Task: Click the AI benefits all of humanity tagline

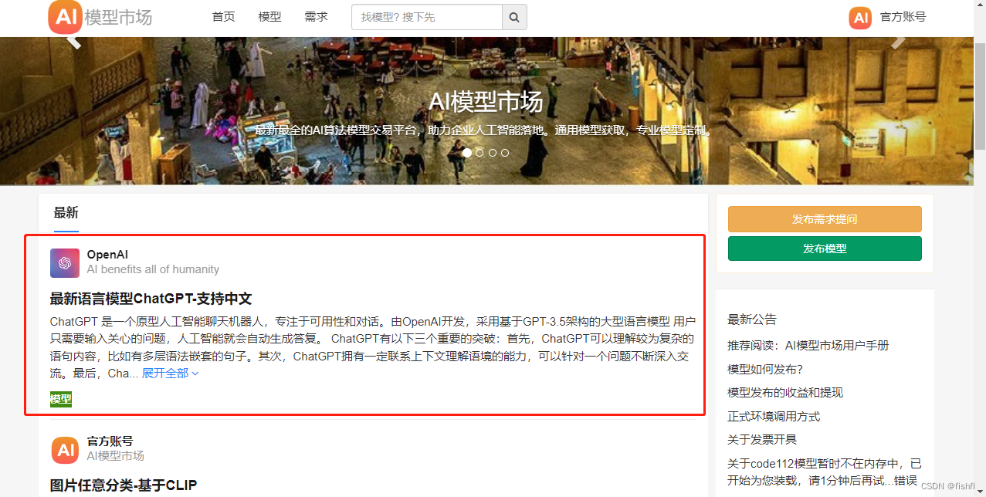Action: (x=153, y=269)
